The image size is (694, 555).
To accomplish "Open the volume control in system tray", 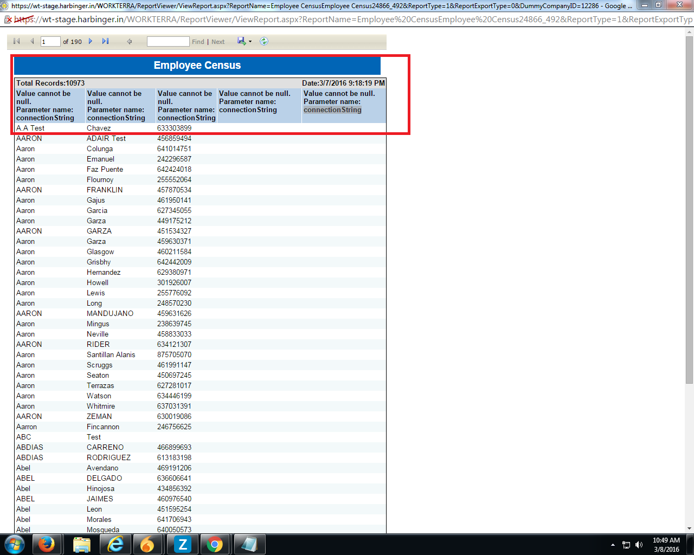I will coord(639,545).
